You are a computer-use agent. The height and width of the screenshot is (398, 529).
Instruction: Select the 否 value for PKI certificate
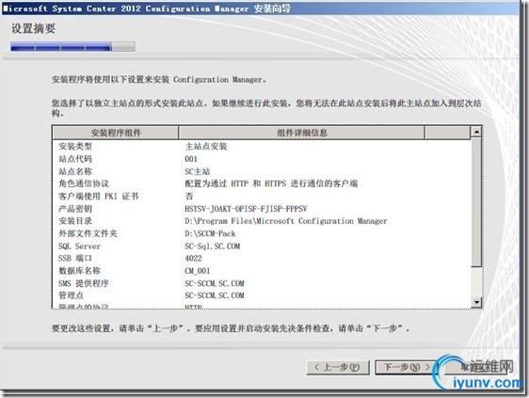189,196
